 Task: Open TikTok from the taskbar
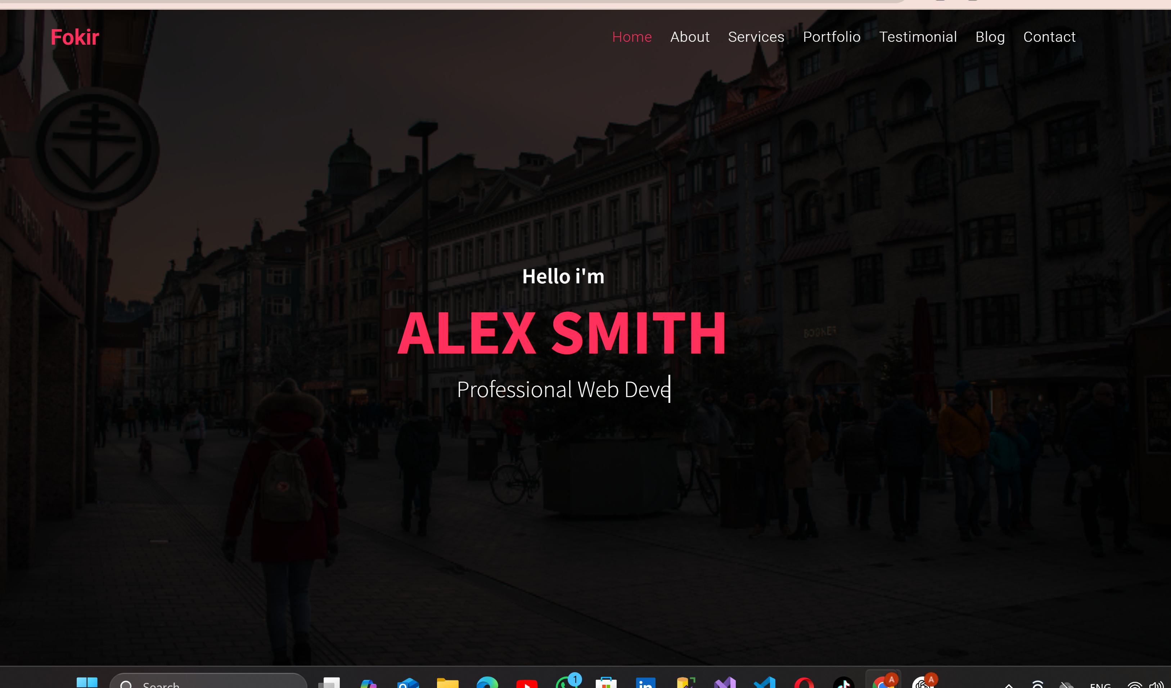(843, 683)
